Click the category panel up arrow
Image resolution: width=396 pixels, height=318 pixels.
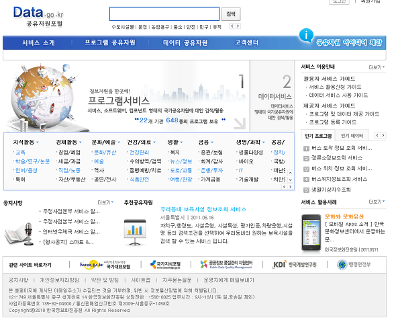(x=290, y=173)
